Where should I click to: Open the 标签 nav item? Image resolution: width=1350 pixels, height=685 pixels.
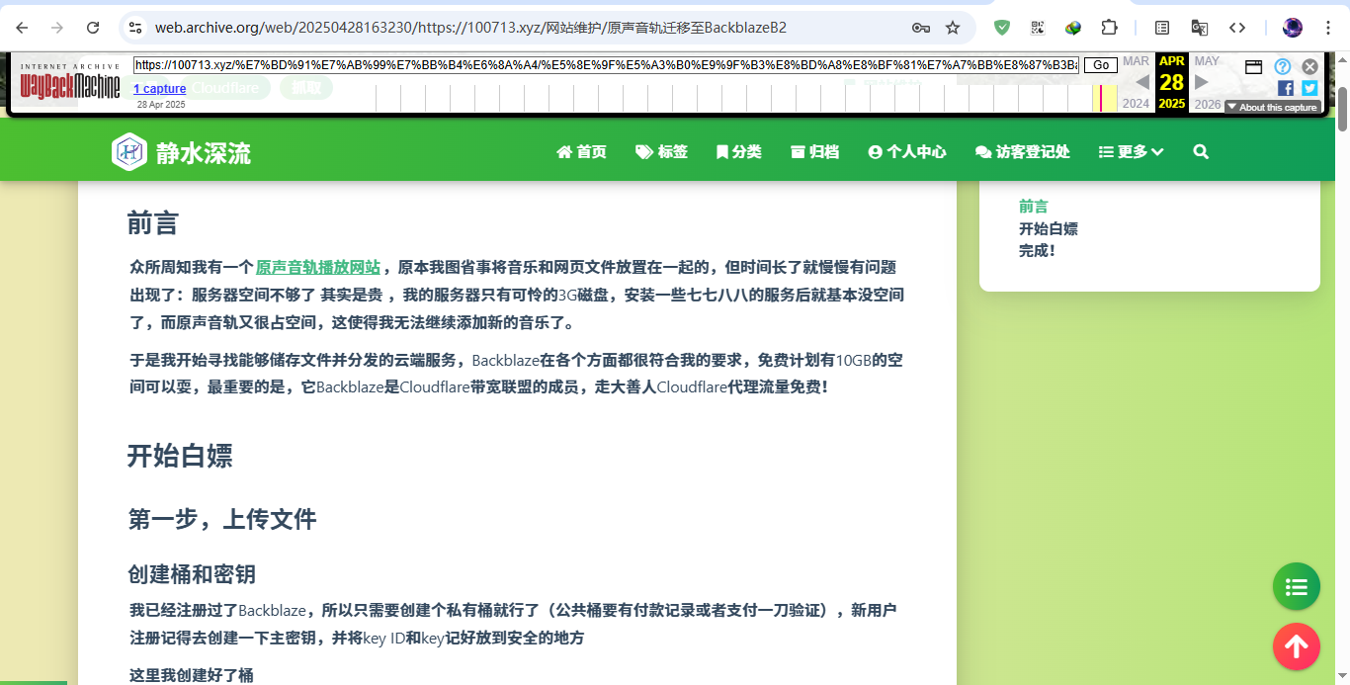661,151
